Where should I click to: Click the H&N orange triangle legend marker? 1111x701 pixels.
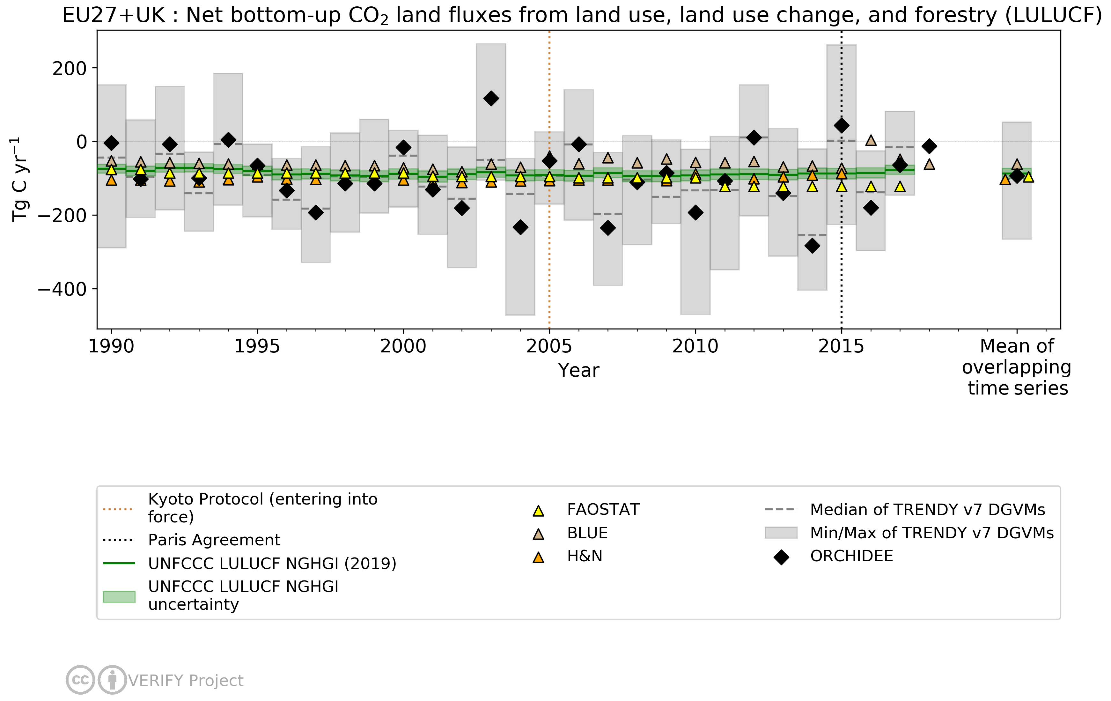click(x=538, y=557)
